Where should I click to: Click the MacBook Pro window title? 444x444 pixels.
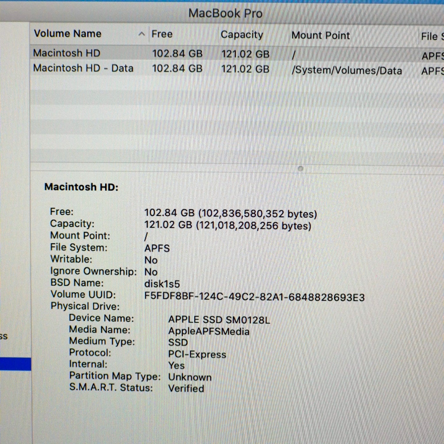(x=225, y=13)
